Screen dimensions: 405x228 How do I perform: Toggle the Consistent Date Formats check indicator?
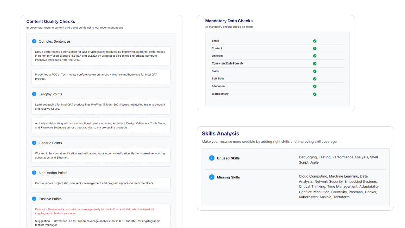(x=315, y=63)
